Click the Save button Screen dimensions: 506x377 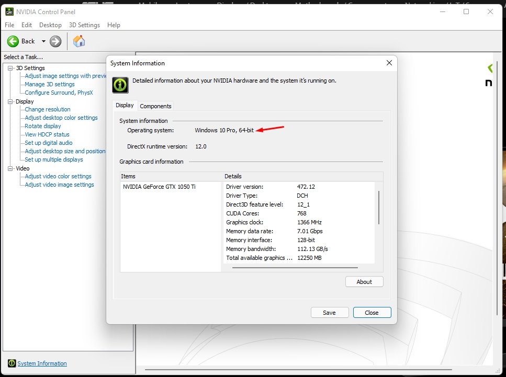(x=330, y=313)
